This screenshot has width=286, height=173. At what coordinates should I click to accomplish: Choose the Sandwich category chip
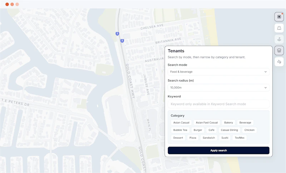(x=209, y=138)
